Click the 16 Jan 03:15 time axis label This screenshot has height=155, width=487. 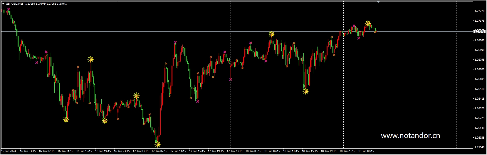28,151
